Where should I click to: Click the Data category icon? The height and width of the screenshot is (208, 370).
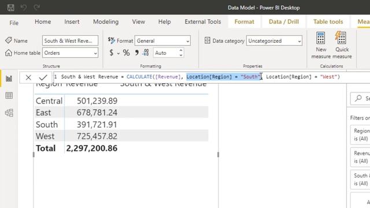pyautogui.click(x=208, y=40)
